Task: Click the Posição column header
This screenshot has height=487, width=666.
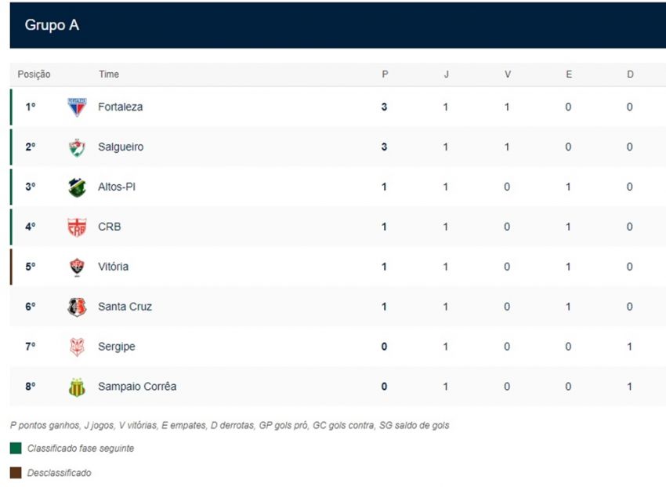Action: point(34,75)
